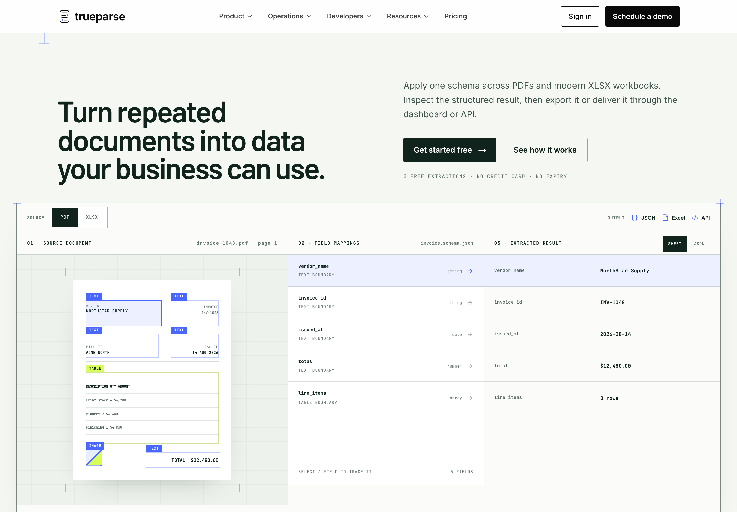Click the Excel sheet output icon

(665, 218)
